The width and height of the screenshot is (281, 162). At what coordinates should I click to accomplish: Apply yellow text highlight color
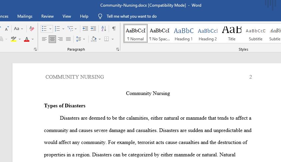(x=14, y=39)
